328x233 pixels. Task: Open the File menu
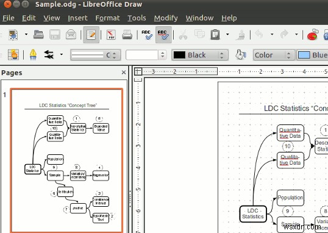pos(9,18)
